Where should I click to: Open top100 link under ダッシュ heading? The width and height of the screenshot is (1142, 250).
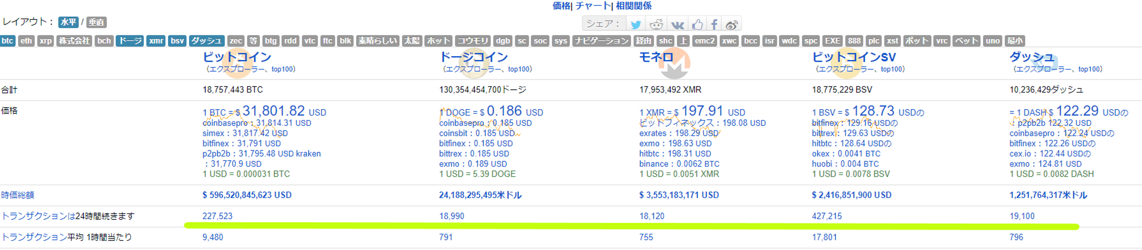pos(1089,69)
